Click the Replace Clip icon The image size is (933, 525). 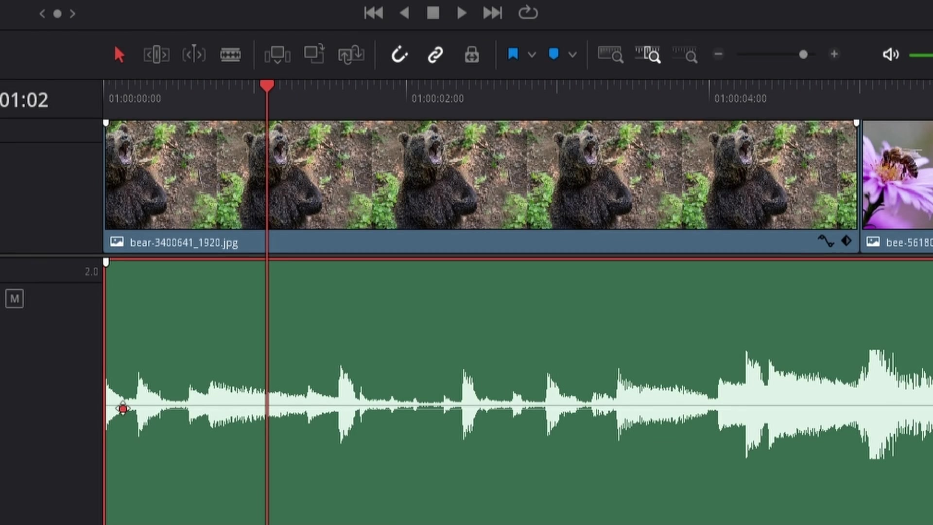coord(351,54)
